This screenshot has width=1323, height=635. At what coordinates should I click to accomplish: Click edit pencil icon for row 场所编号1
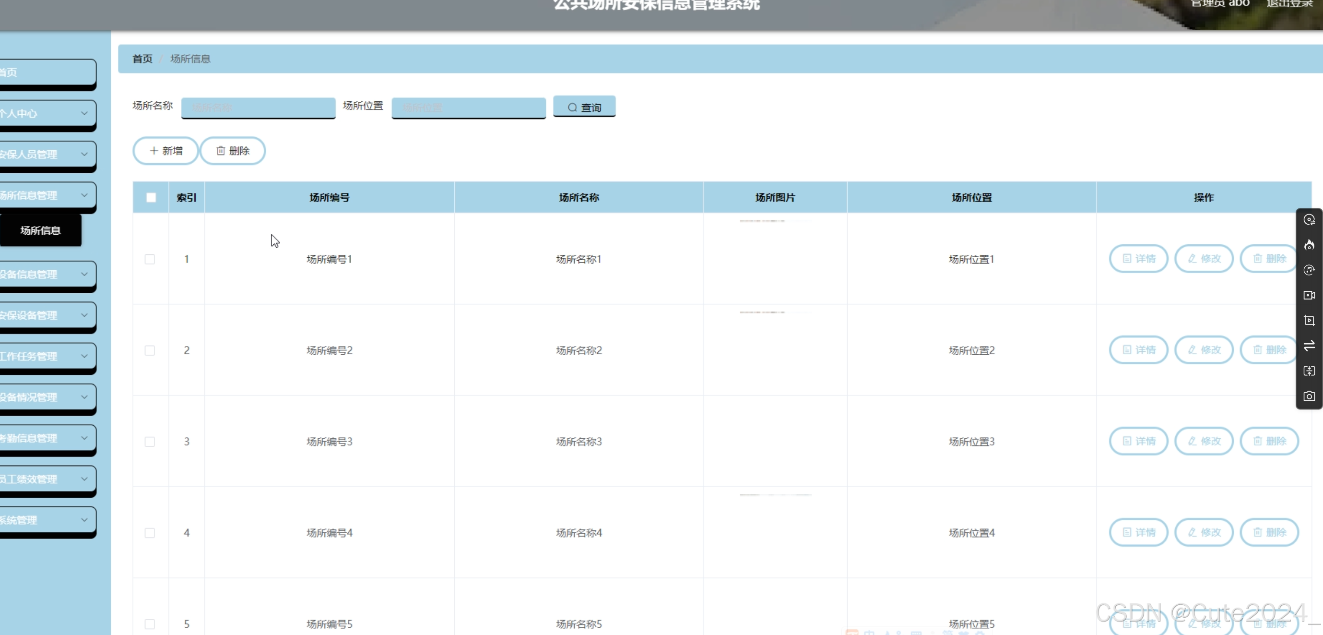(x=1192, y=258)
